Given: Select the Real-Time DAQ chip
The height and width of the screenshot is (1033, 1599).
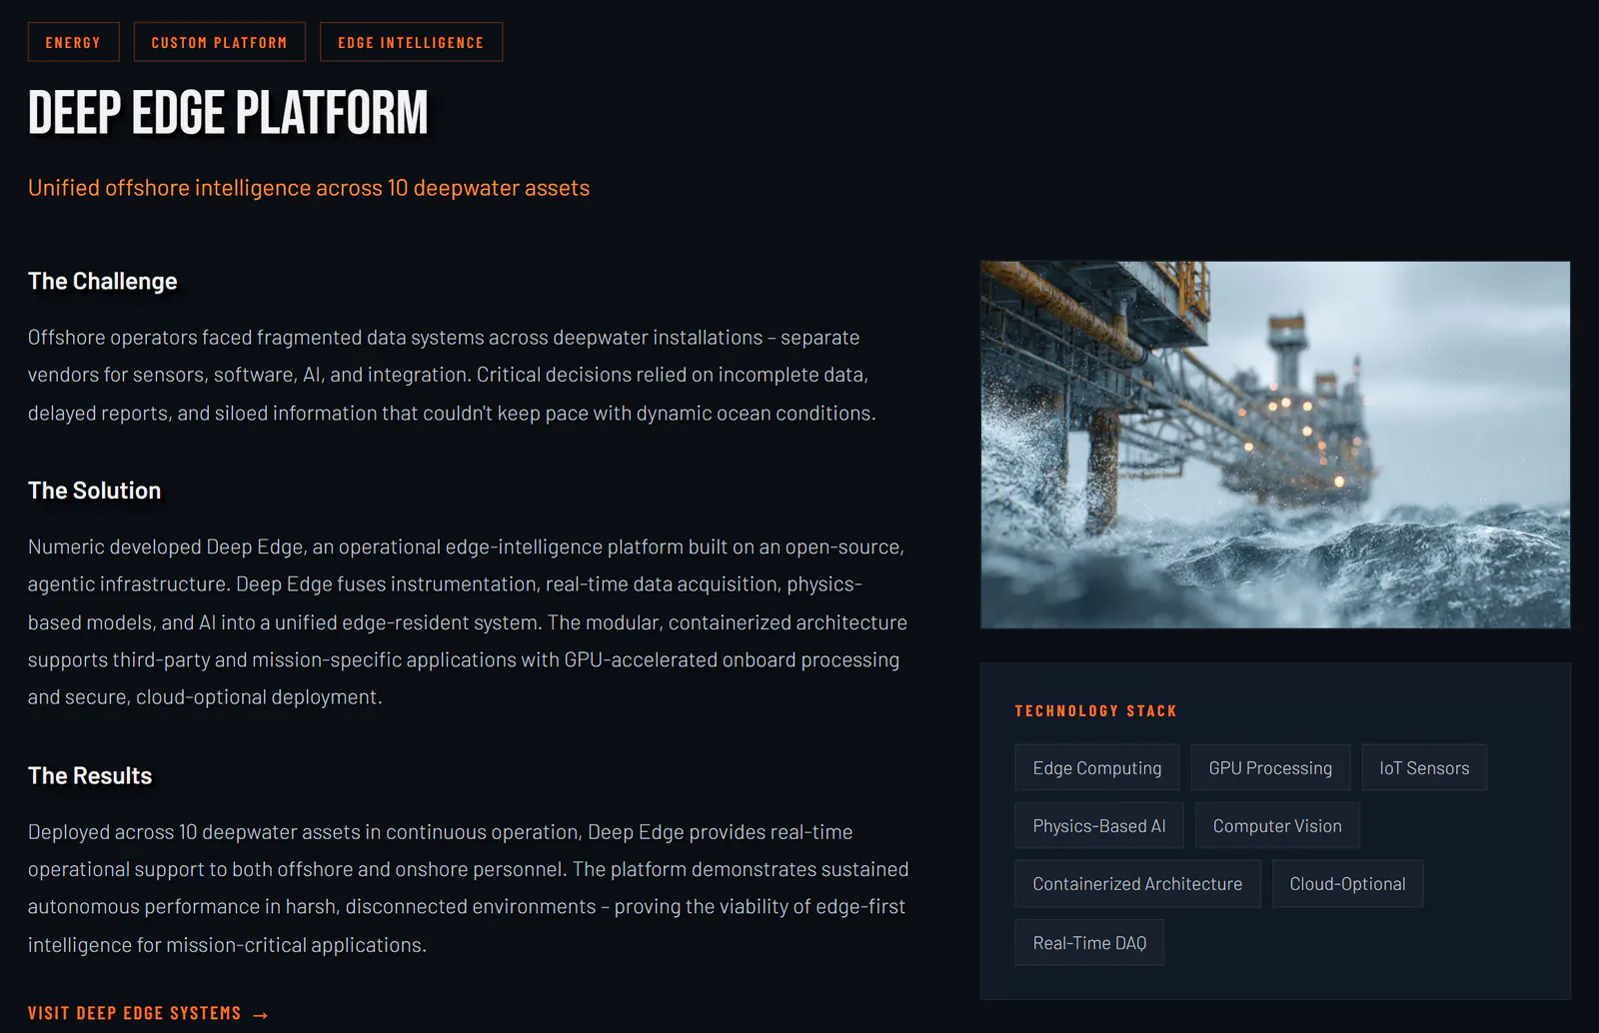Looking at the screenshot, I should [x=1089, y=942].
